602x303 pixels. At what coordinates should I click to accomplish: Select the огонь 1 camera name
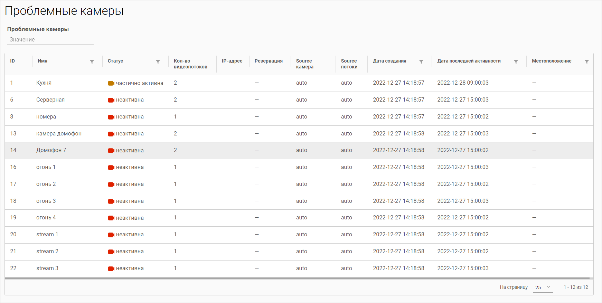(46, 167)
